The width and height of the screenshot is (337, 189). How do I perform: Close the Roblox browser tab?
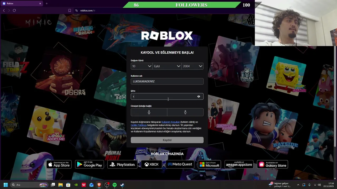(40, 3)
